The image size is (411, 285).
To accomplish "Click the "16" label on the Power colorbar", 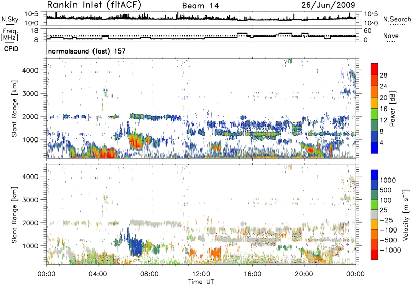I will click(383, 109).
